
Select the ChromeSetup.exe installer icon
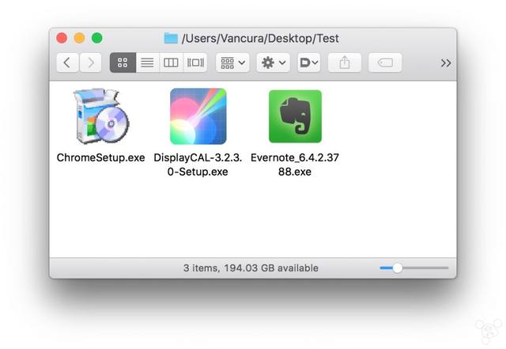coord(101,116)
